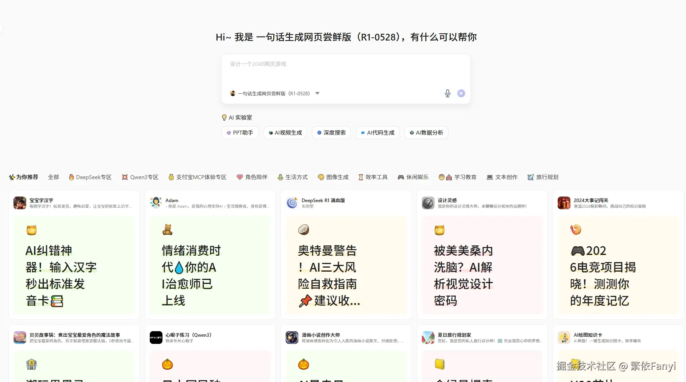Expand the model selector dropdown

pyautogui.click(x=317, y=93)
